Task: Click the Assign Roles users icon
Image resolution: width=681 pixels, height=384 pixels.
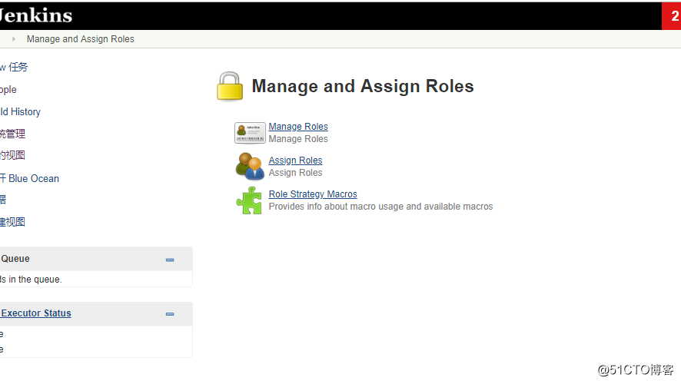Action: tap(250, 166)
